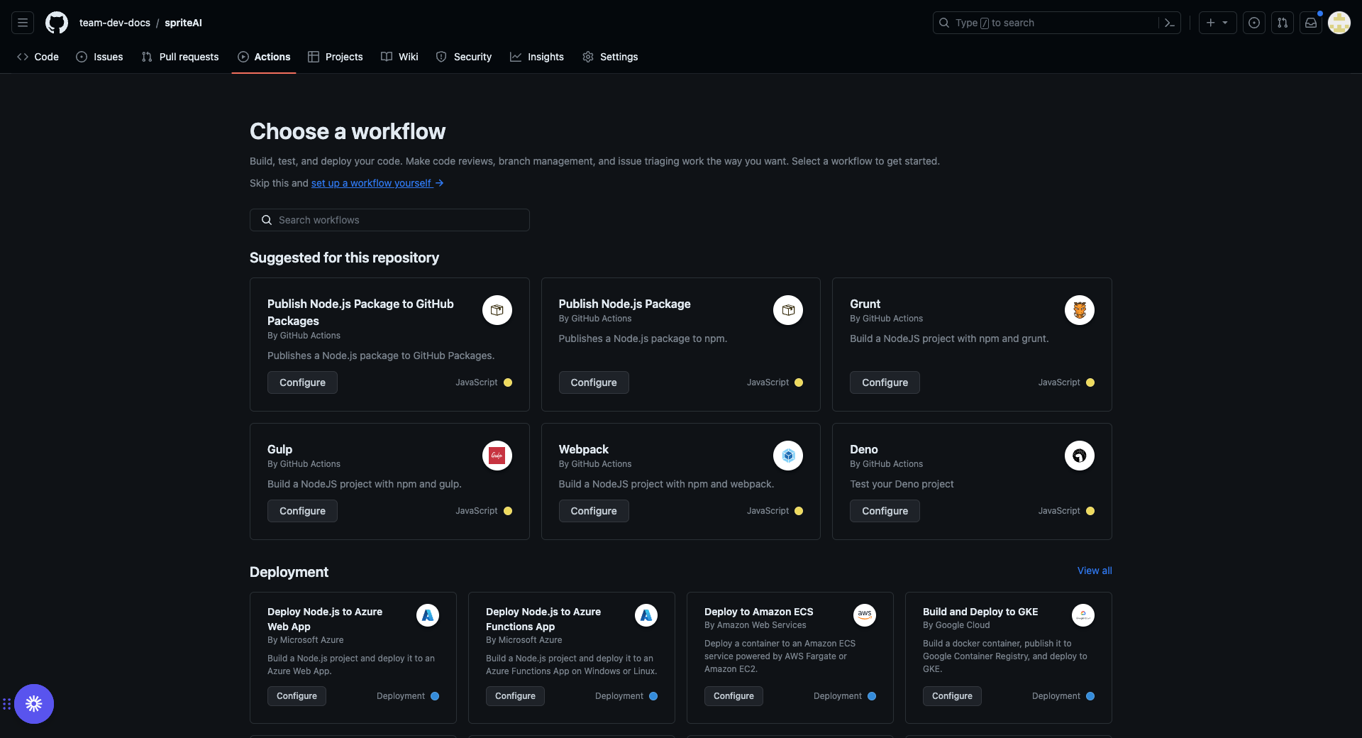Viewport: 1362px width, 738px height.
Task: Open the command palette icon
Action: (x=1170, y=23)
